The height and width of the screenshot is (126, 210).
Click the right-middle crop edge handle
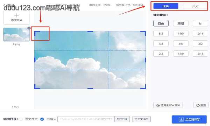click(145, 60)
